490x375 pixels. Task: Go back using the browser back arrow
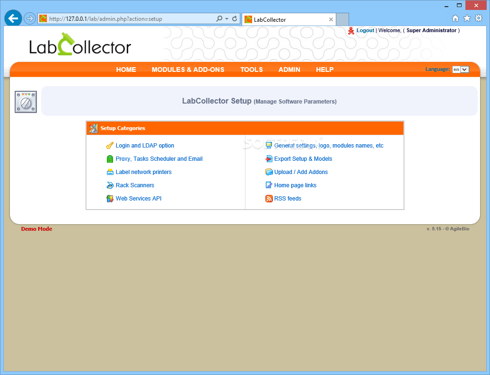pyautogui.click(x=13, y=19)
